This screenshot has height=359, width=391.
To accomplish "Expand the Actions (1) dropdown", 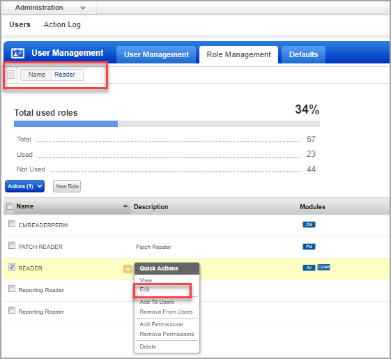I will pyautogui.click(x=24, y=186).
